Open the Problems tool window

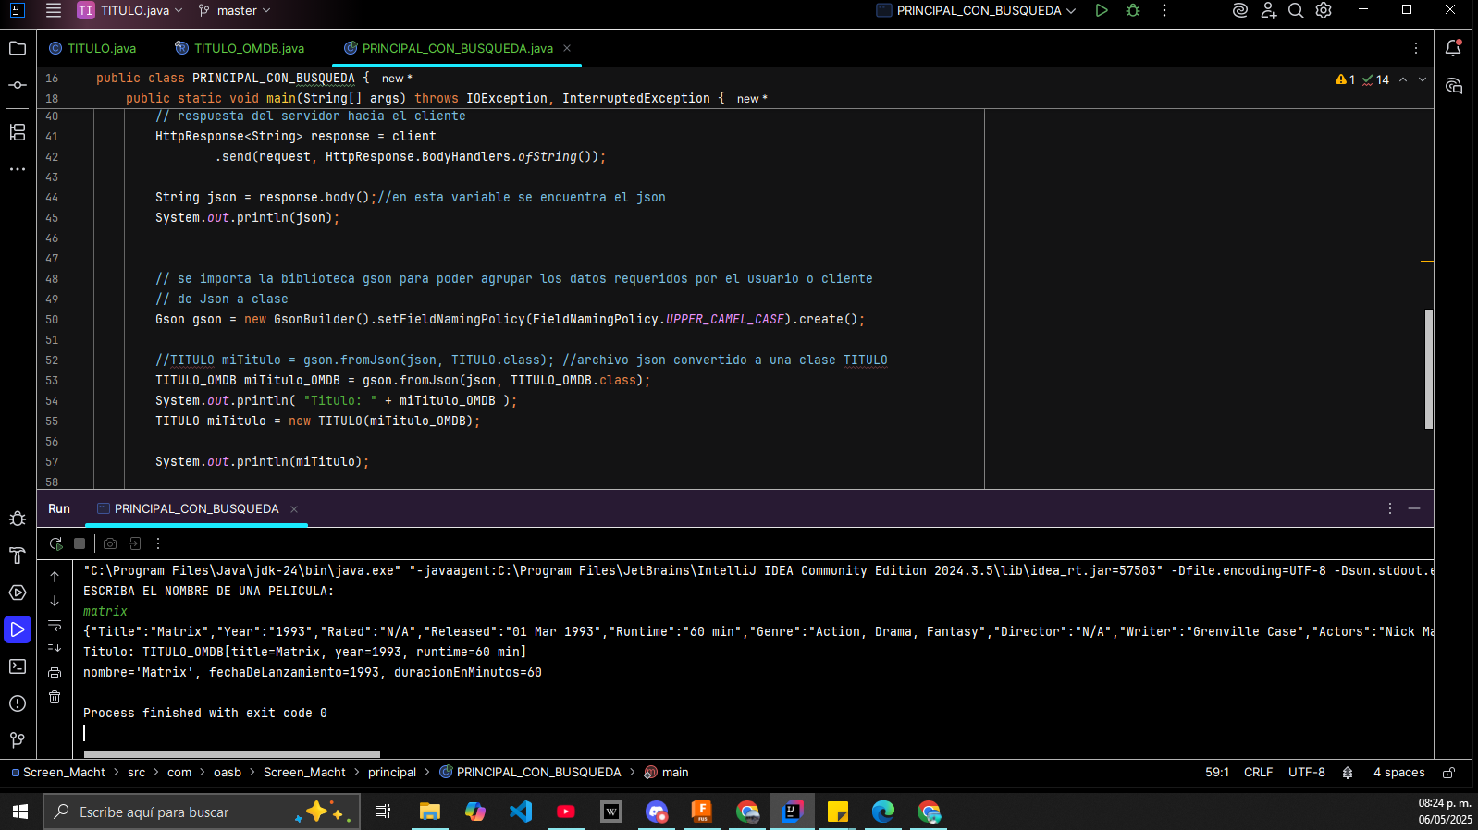(x=17, y=703)
